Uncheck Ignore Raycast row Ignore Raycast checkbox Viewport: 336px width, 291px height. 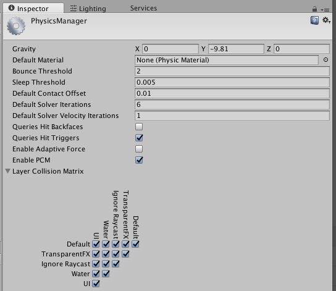pyautogui.click(x=115, y=264)
